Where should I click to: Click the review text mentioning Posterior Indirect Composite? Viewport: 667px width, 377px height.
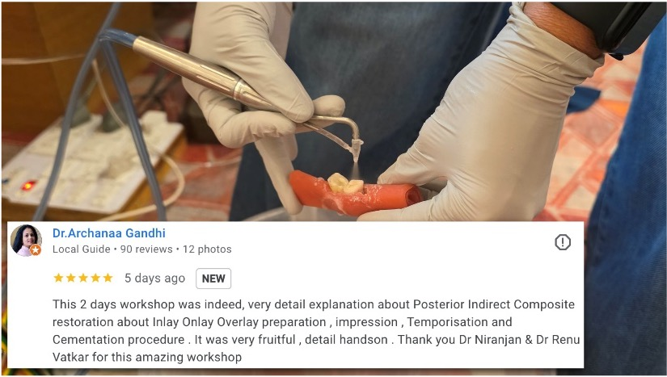click(x=316, y=331)
